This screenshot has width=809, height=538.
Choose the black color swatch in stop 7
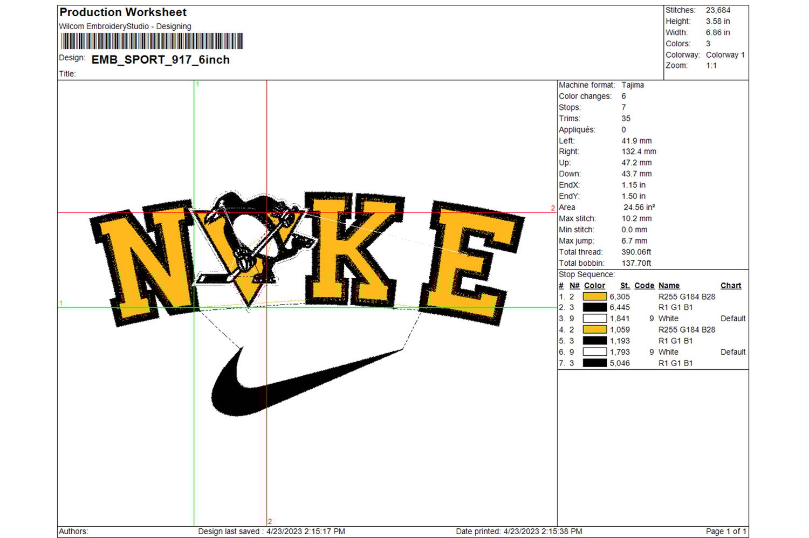595,363
